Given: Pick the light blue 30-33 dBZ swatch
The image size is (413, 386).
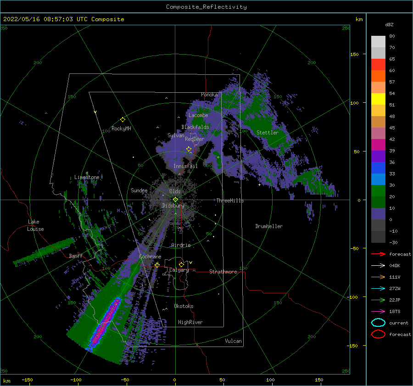Looking at the screenshot, I should (x=378, y=179).
